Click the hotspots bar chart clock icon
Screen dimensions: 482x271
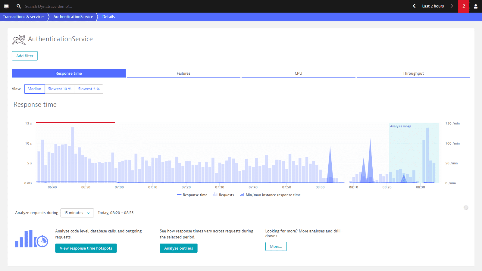pyautogui.click(x=32, y=239)
